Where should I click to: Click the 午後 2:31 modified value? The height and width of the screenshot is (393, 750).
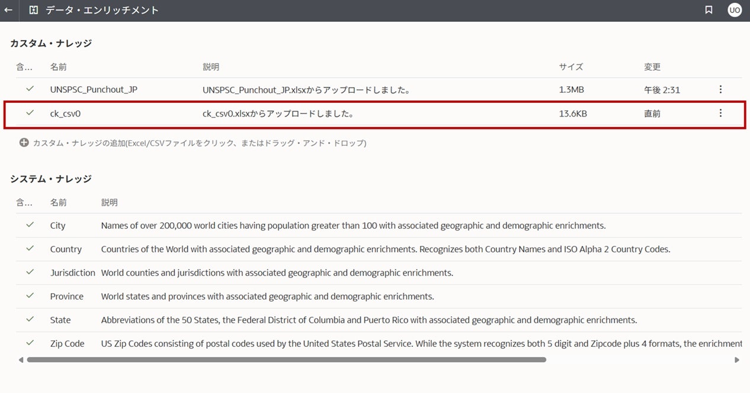pos(662,90)
